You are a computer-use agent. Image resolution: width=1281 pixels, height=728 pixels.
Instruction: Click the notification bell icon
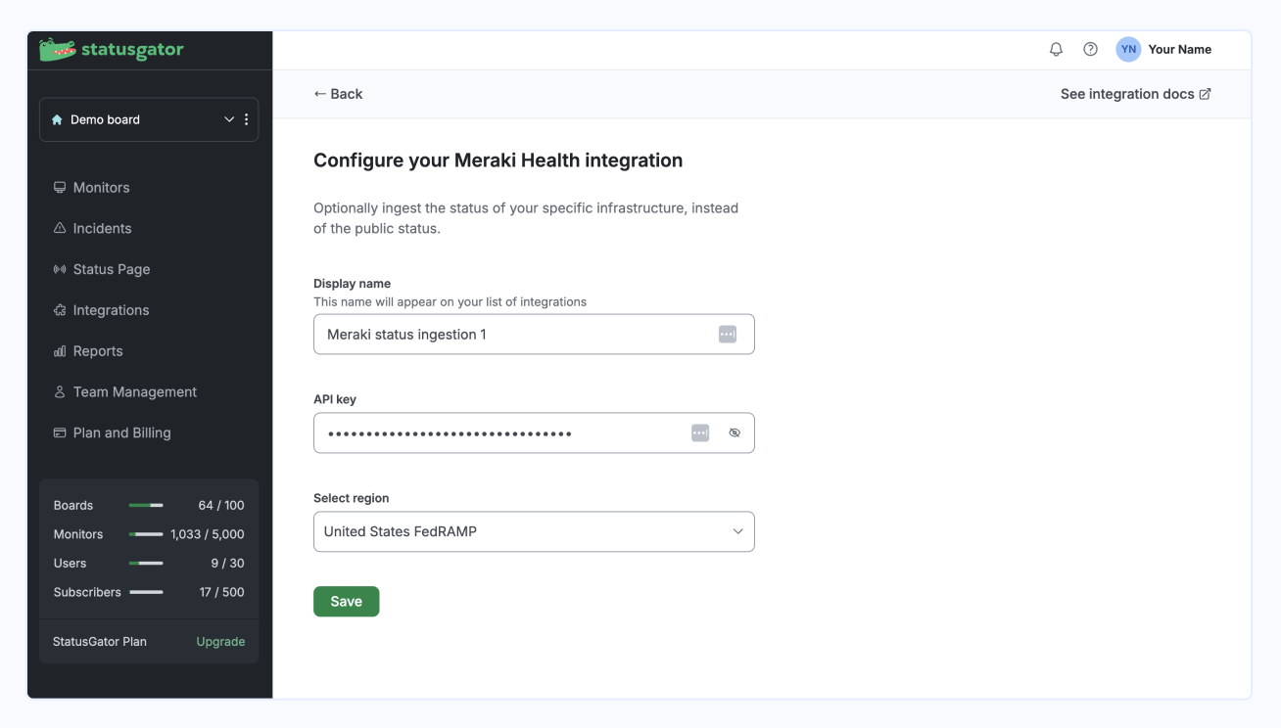[1056, 49]
